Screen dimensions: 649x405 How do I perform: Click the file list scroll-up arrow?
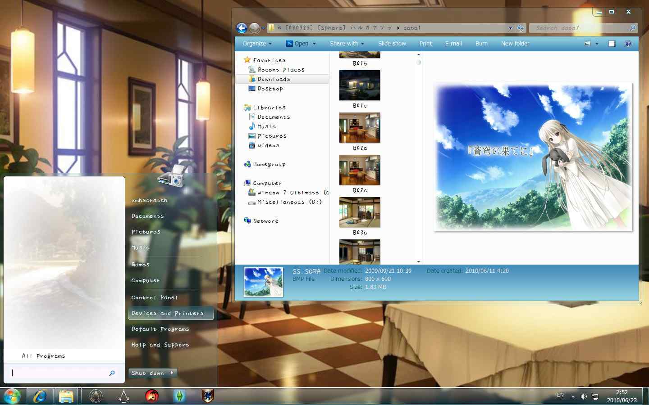(419, 54)
